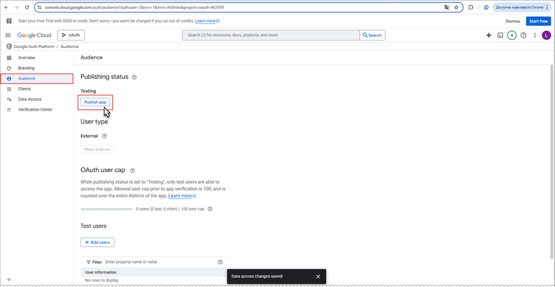Activate Cloud Shell terminal icon
Viewport: 555px width, 287px height.
[501, 35]
